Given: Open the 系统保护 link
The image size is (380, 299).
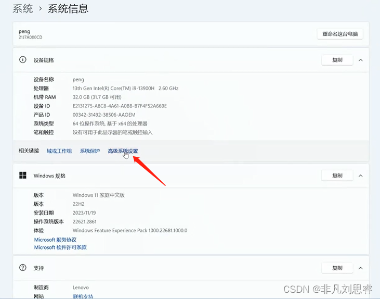Looking at the screenshot, I should (90, 151).
